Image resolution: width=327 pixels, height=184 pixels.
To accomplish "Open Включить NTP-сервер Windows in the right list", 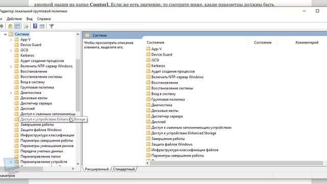I will point(177,77).
